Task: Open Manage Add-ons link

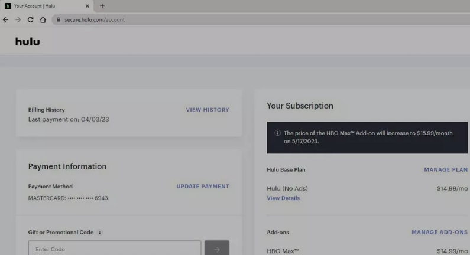Action: tap(439, 232)
